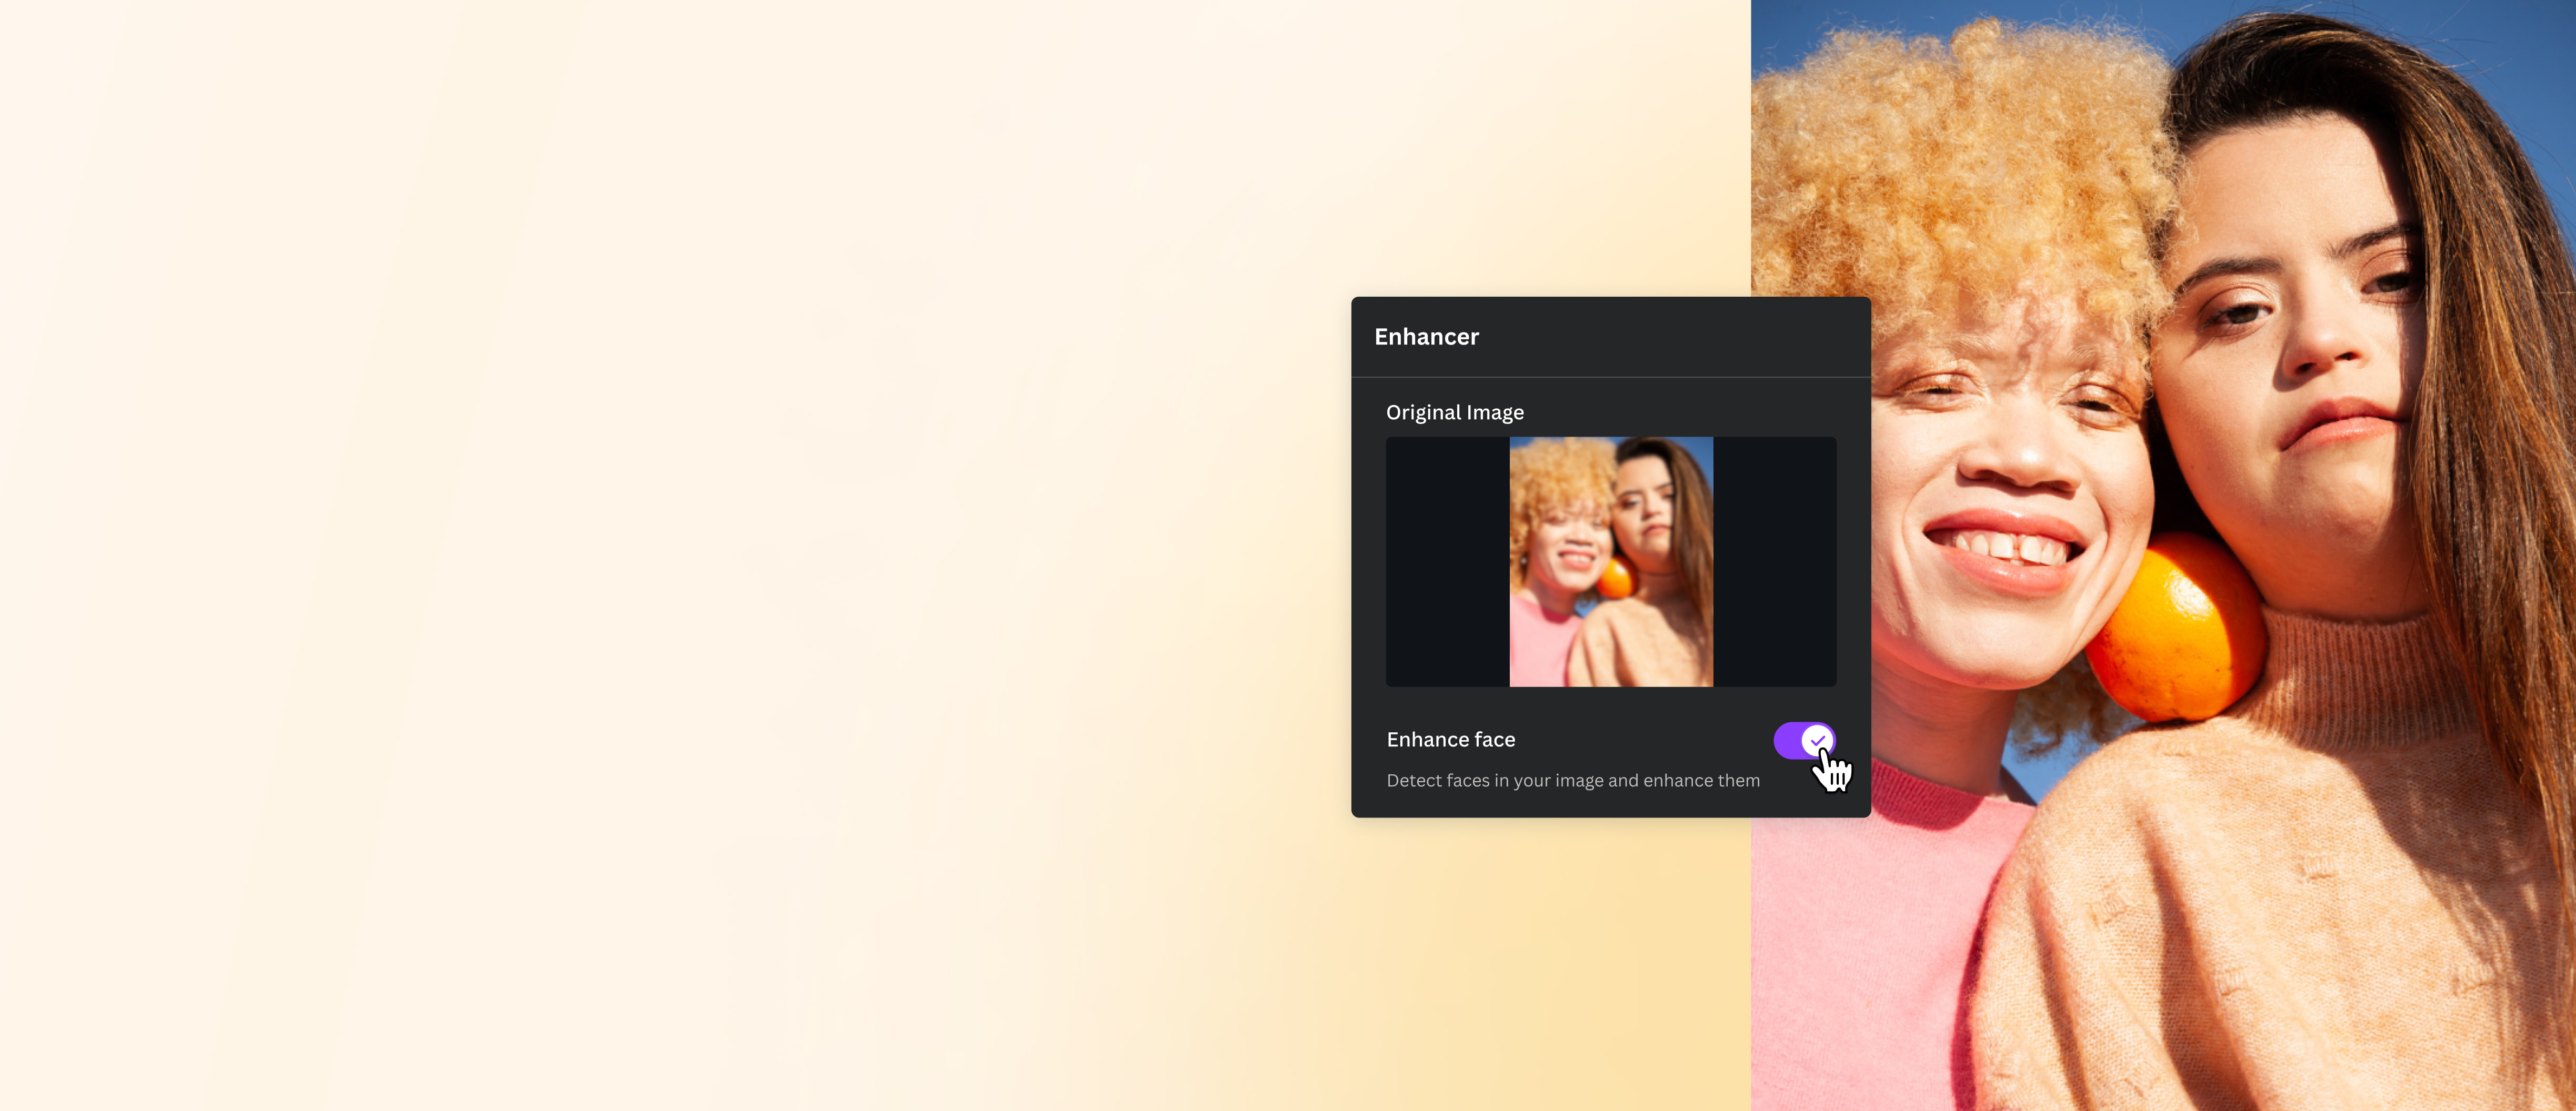Click the Enhancer title text
2576x1111 pixels.
click(x=1427, y=337)
